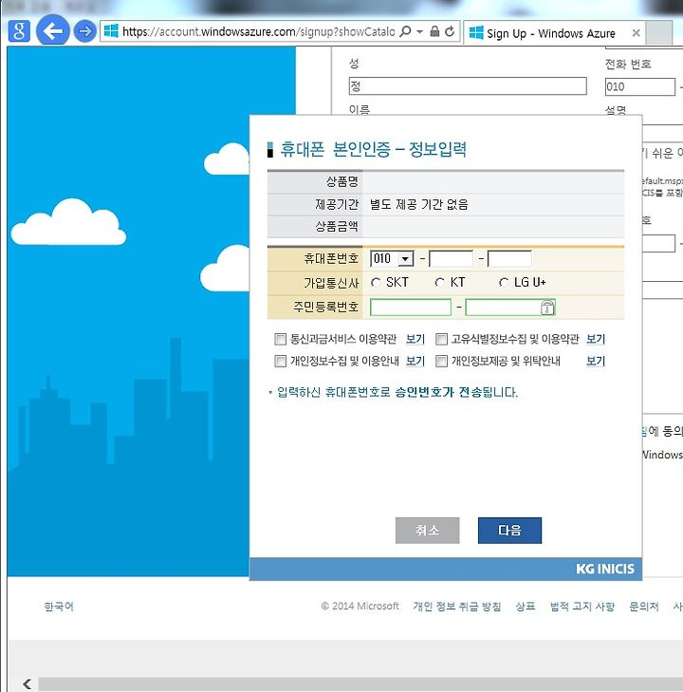Open 개인 정보 취급 방침 footer link
This screenshot has width=683, height=692.
click(457, 607)
